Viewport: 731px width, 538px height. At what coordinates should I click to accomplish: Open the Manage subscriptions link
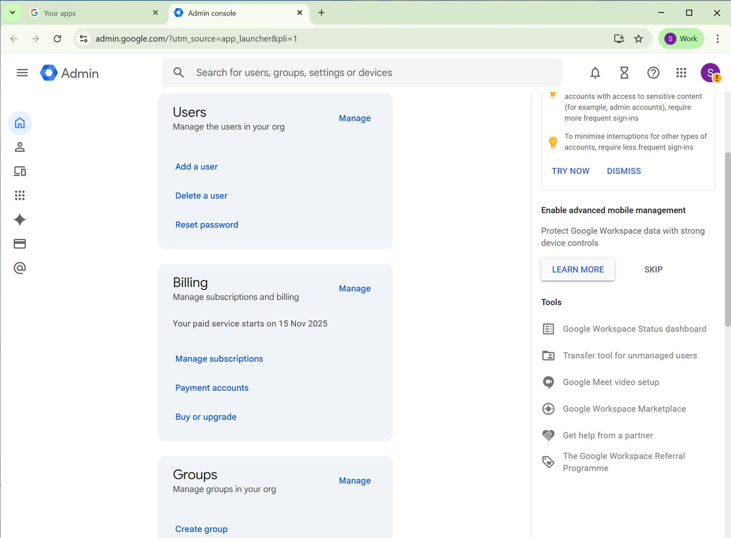(x=219, y=358)
